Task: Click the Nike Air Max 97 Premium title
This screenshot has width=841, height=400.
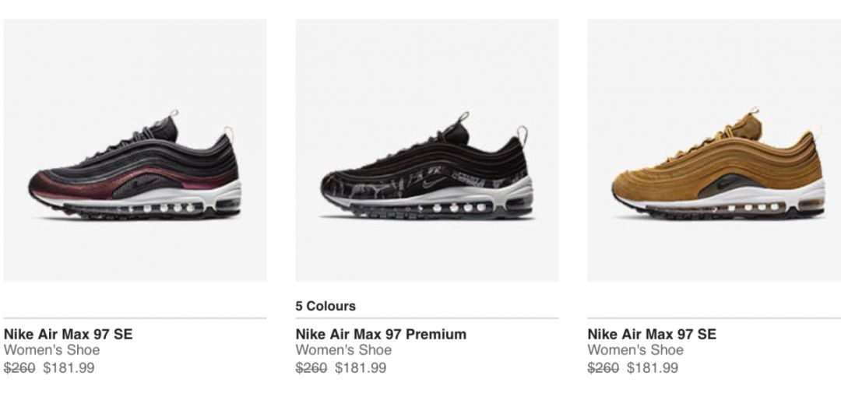Action: (381, 334)
